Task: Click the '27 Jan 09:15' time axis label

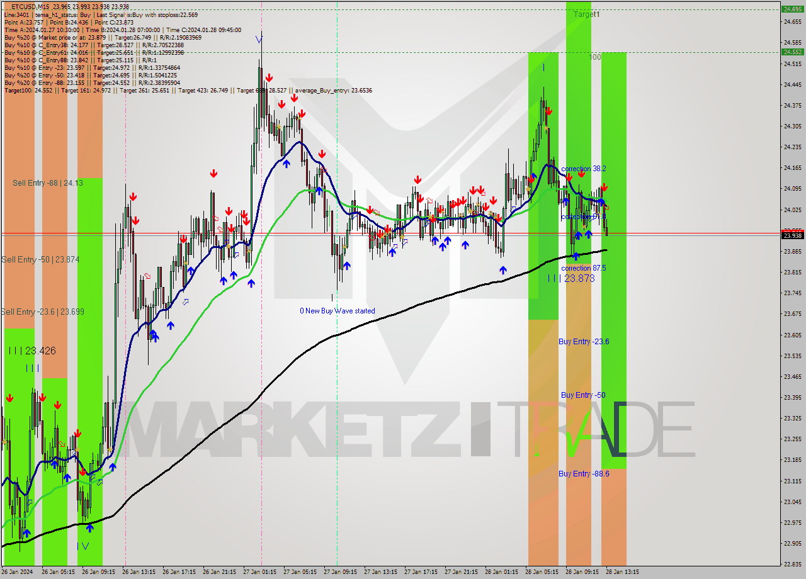Action: (341, 572)
